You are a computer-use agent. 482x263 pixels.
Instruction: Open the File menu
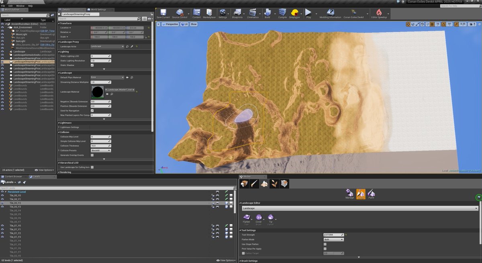click(x=3, y=6)
